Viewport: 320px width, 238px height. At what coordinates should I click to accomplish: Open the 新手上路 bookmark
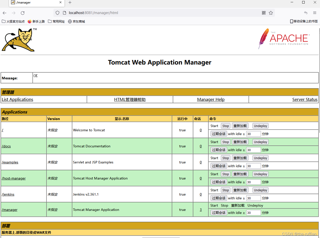point(36,22)
